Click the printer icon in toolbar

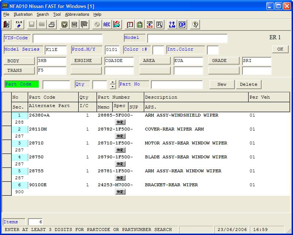click(x=52, y=25)
